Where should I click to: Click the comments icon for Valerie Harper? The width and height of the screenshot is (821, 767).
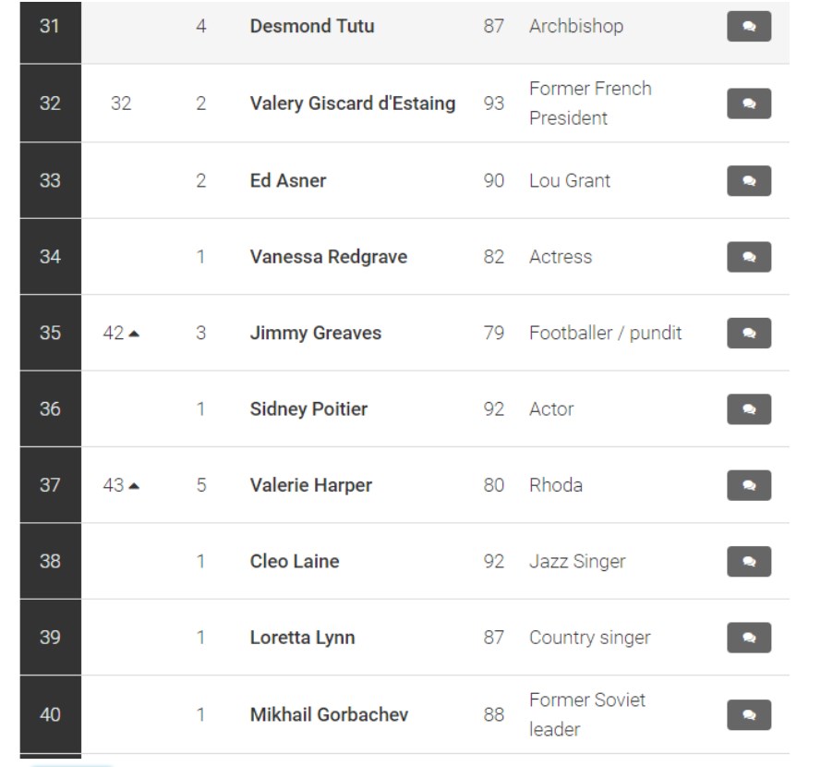(748, 485)
